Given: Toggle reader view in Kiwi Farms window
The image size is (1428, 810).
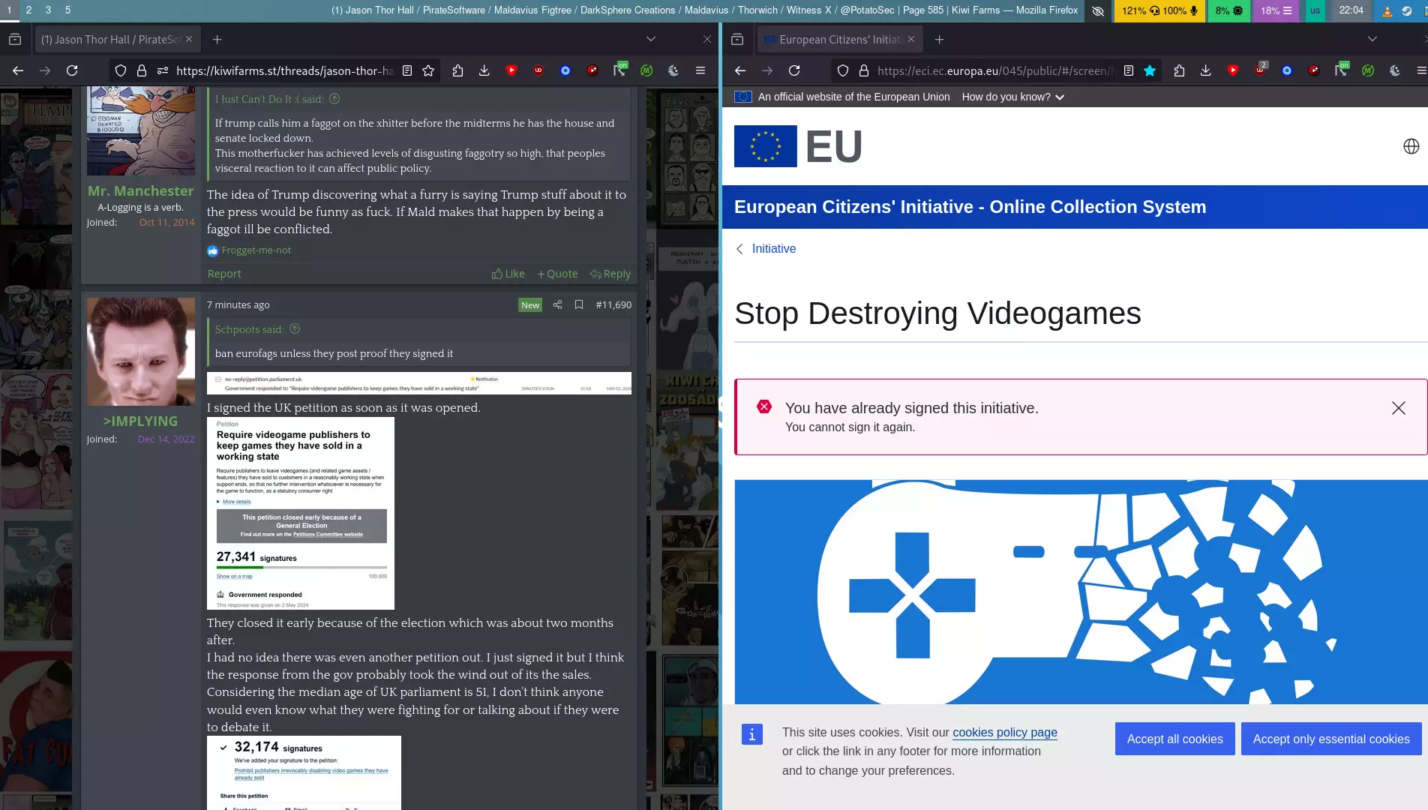Looking at the screenshot, I should 407,70.
